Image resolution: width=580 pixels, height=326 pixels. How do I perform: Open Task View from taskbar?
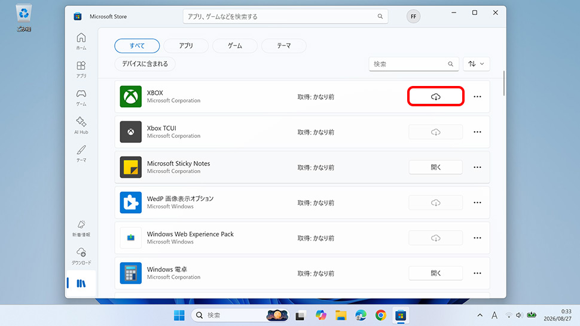[300, 316]
